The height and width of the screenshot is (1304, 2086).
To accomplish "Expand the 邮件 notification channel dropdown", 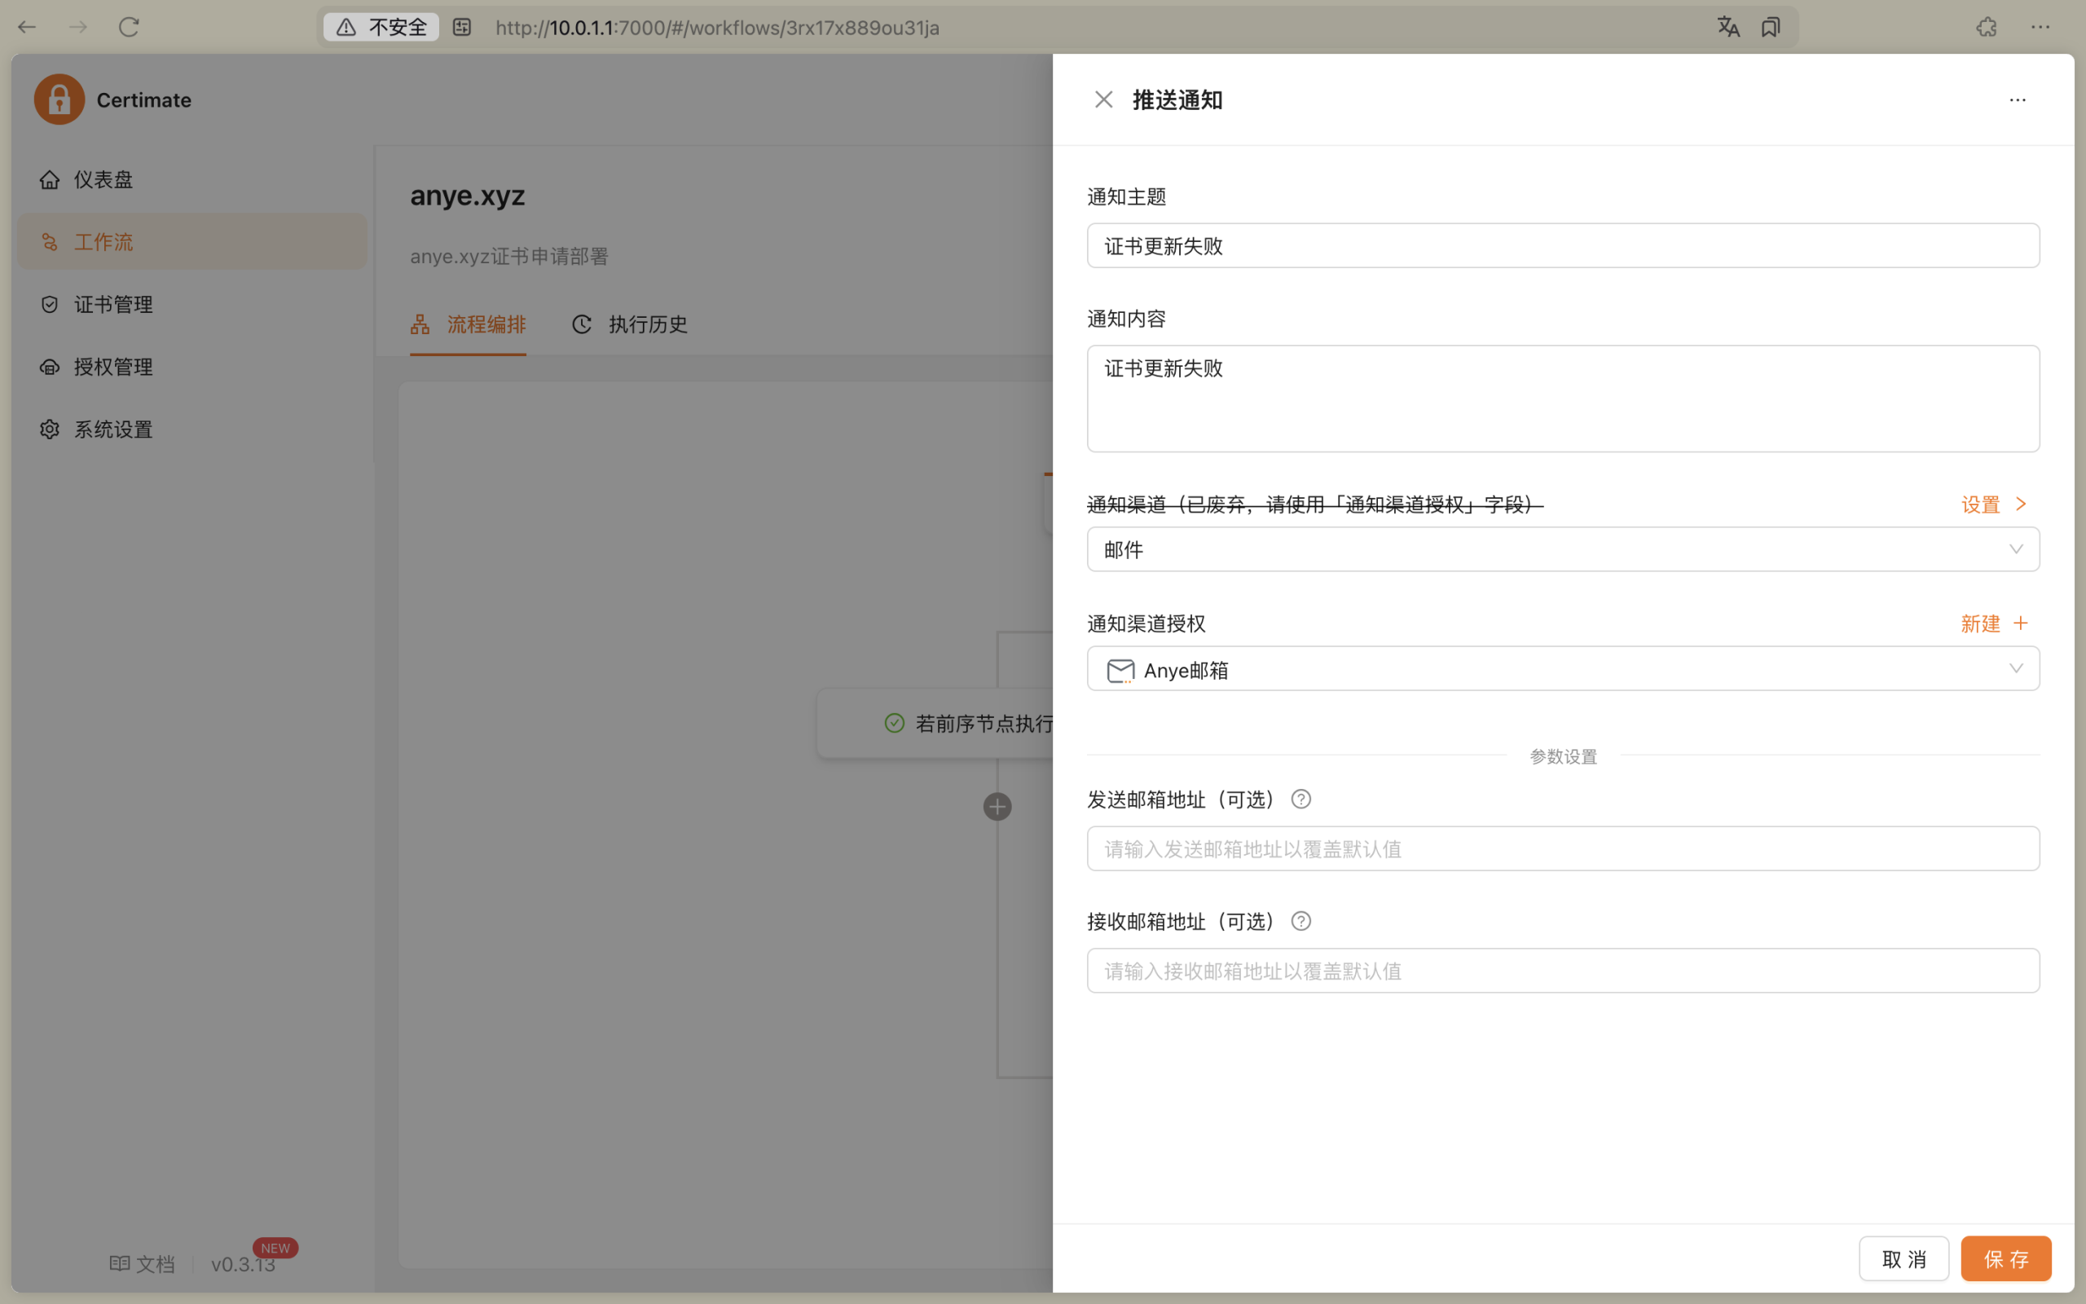I will coord(1563,549).
